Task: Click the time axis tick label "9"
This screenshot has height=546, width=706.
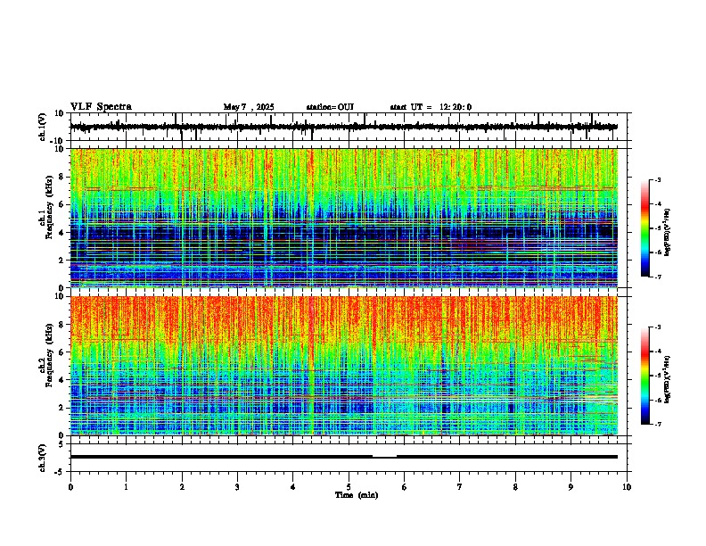Action: [571, 487]
